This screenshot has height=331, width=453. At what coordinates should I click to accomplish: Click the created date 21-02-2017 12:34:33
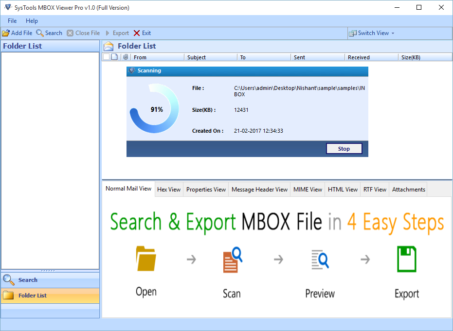tap(258, 131)
